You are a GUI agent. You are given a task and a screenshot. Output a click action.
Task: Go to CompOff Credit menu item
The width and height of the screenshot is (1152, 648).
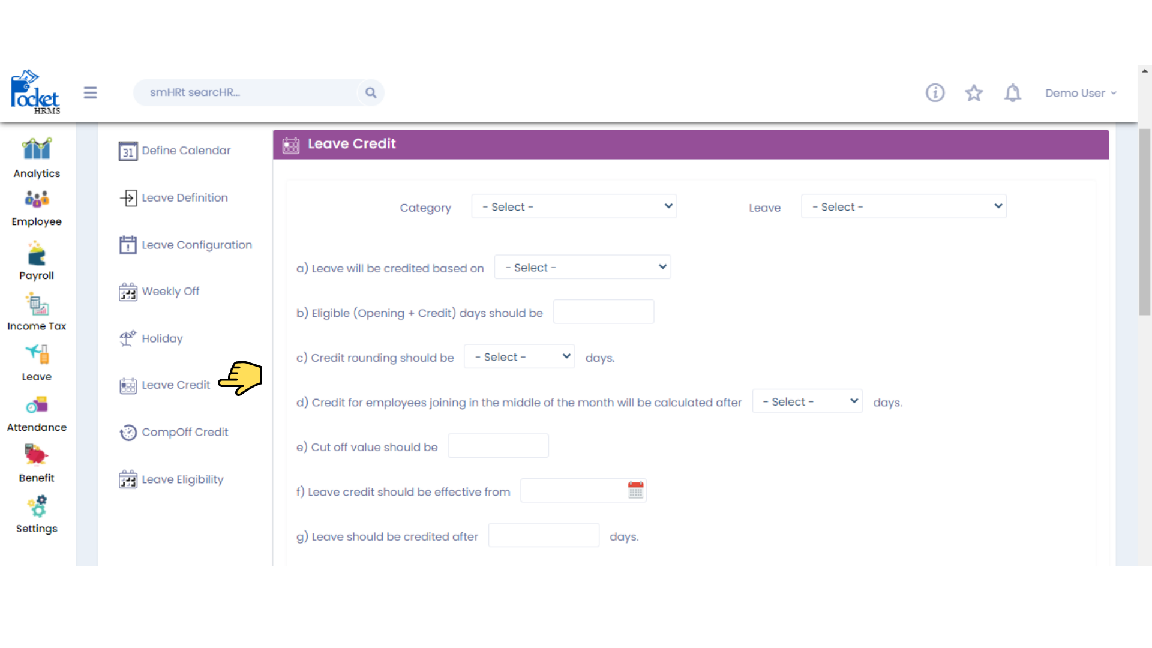click(185, 432)
